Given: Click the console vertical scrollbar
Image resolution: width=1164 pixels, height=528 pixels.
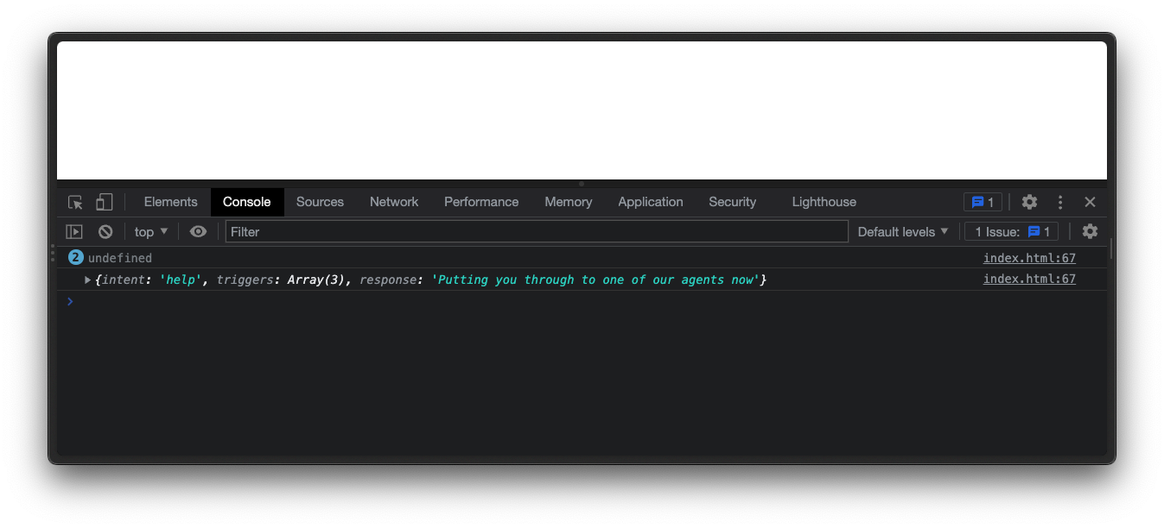Looking at the screenshot, I should coord(1111,248).
